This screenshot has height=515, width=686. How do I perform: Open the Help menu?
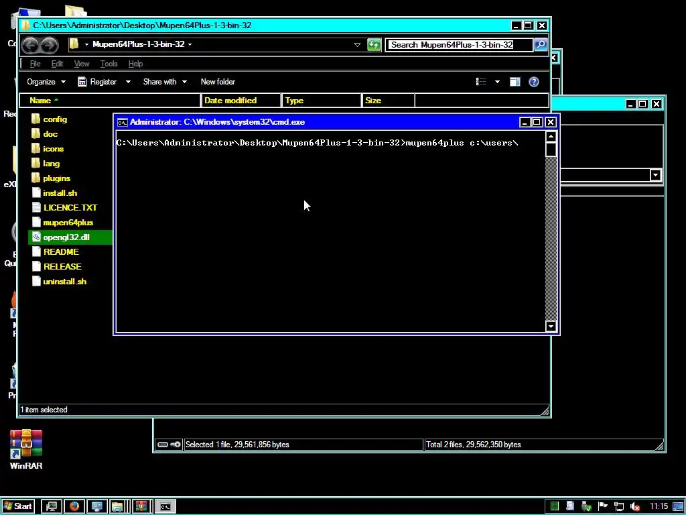(x=135, y=64)
